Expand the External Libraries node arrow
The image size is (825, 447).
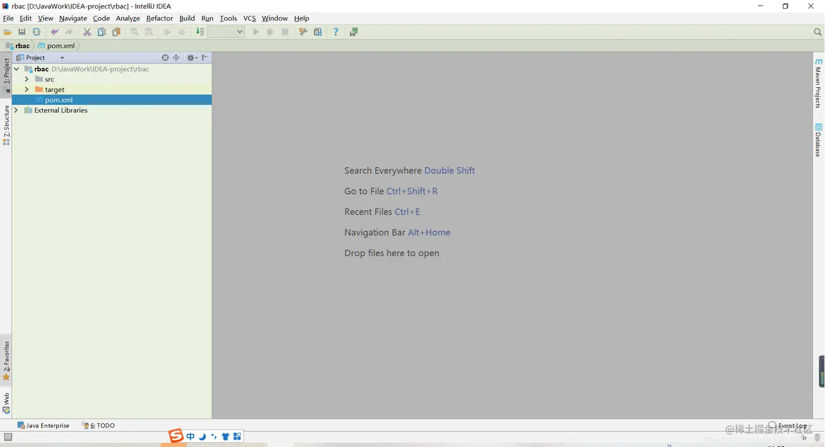(16, 110)
